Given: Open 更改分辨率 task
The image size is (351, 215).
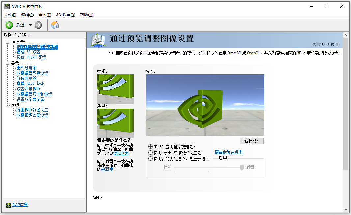Looking at the screenshot, I should click(26, 68).
